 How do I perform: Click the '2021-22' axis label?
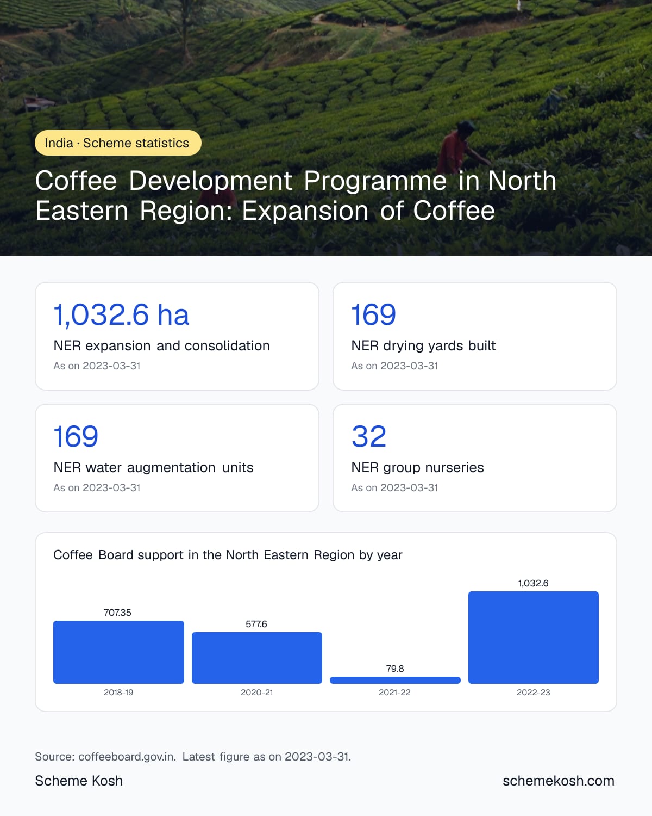click(x=395, y=693)
